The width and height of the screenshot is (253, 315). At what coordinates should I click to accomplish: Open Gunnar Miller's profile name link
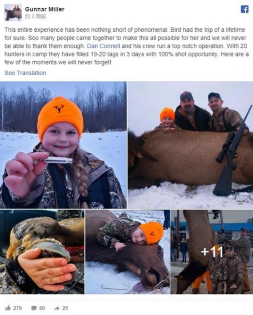pos(45,9)
